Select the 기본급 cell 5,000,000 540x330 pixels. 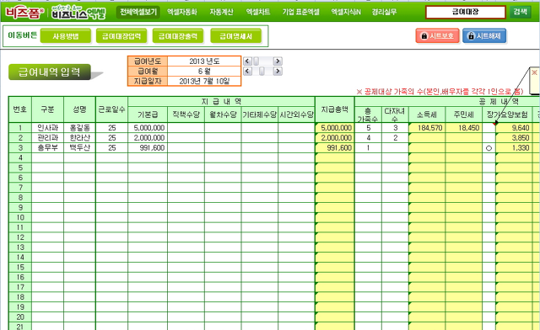click(148, 128)
